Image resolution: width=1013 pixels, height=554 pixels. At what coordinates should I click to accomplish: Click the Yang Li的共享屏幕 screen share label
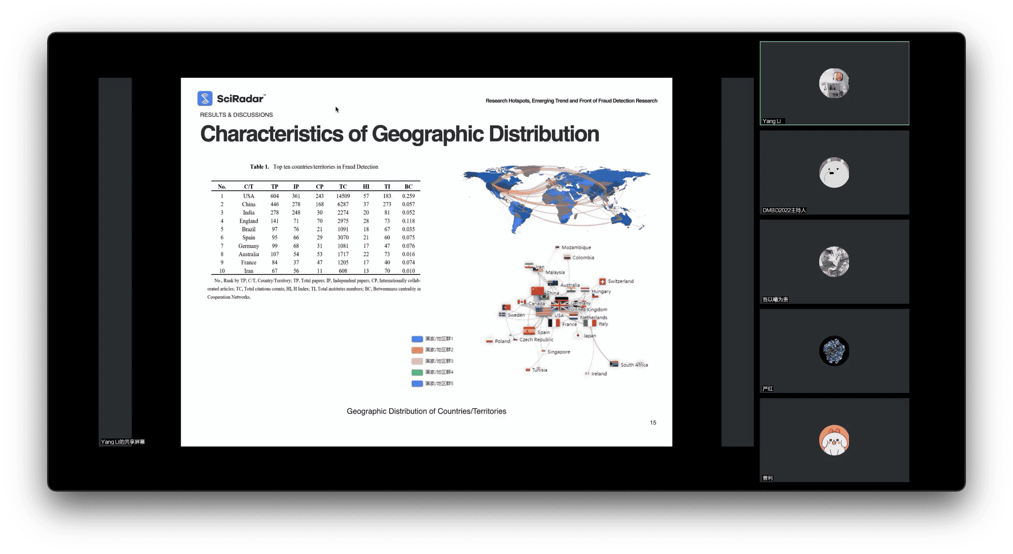pyautogui.click(x=123, y=442)
